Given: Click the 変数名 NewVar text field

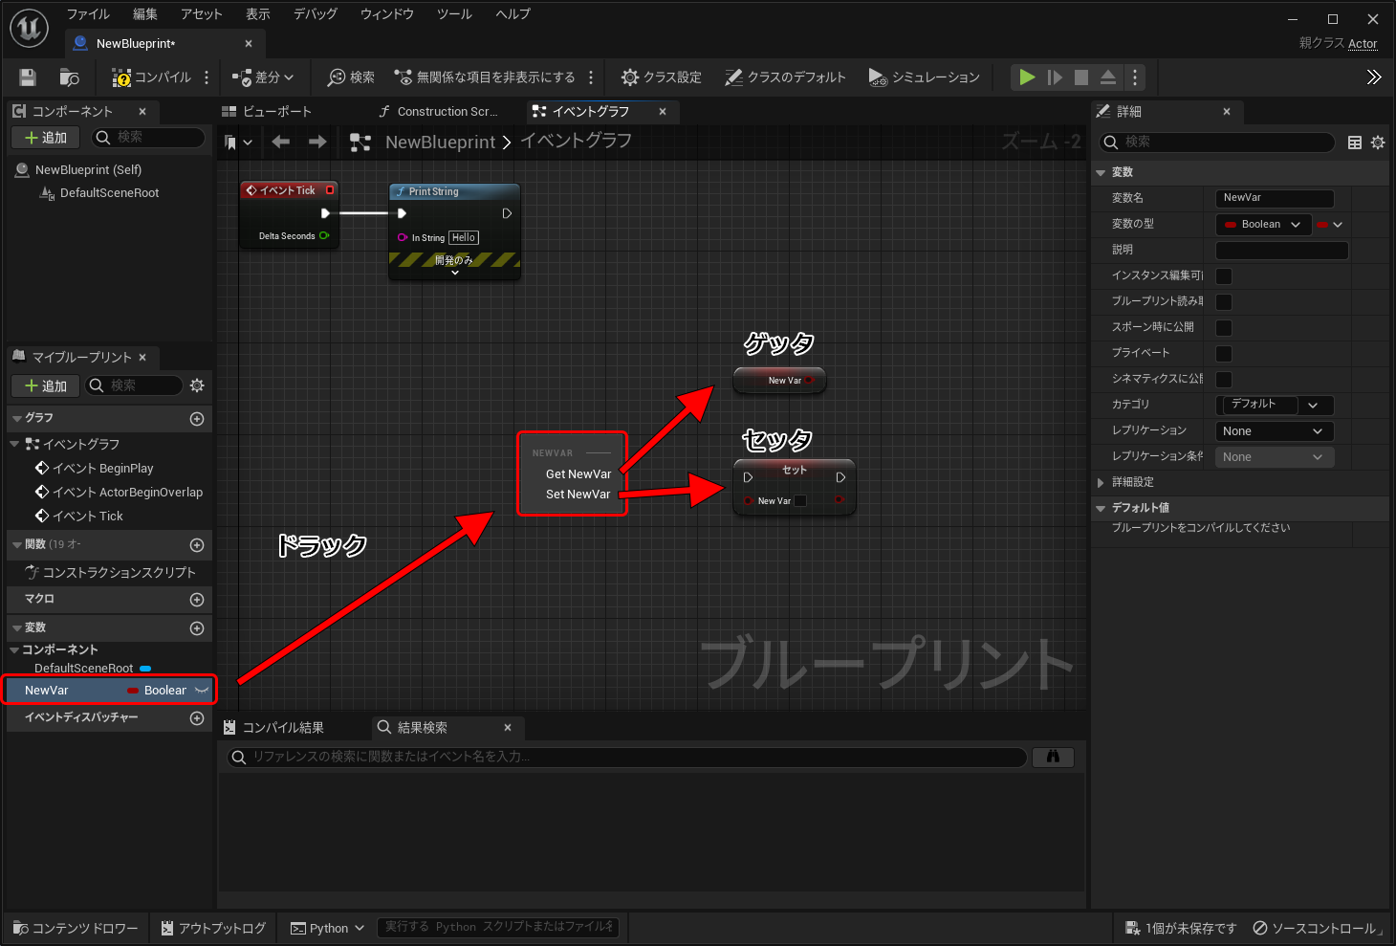Looking at the screenshot, I should (x=1274, y=198).
